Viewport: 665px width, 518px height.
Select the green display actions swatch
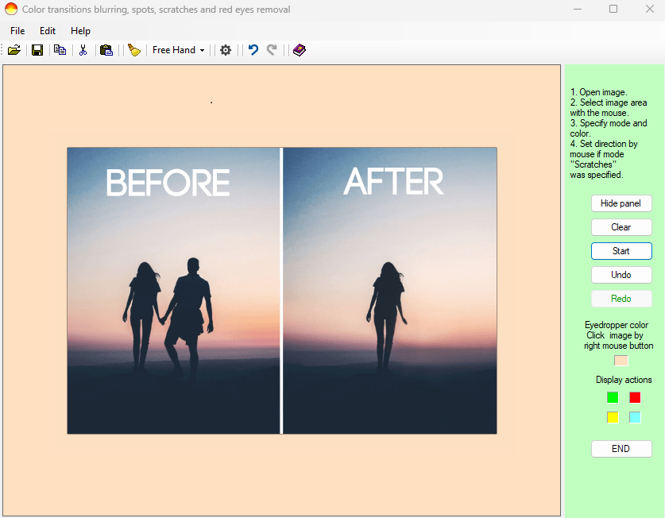(613, 397)
